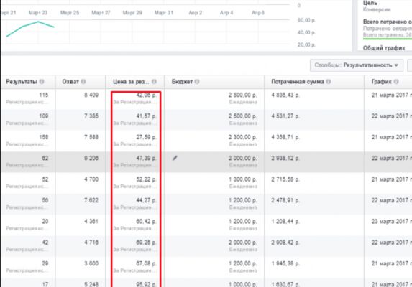
Task: Click info icon beside Потраченная сумма header
Action: pos(328,82)
